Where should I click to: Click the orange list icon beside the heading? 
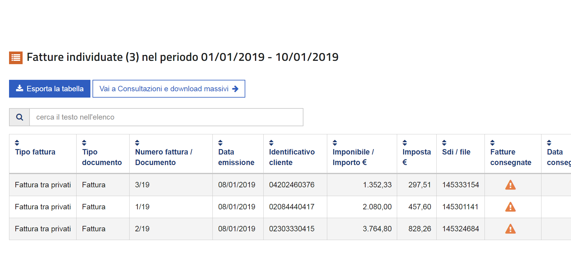(x=16, y=58)
